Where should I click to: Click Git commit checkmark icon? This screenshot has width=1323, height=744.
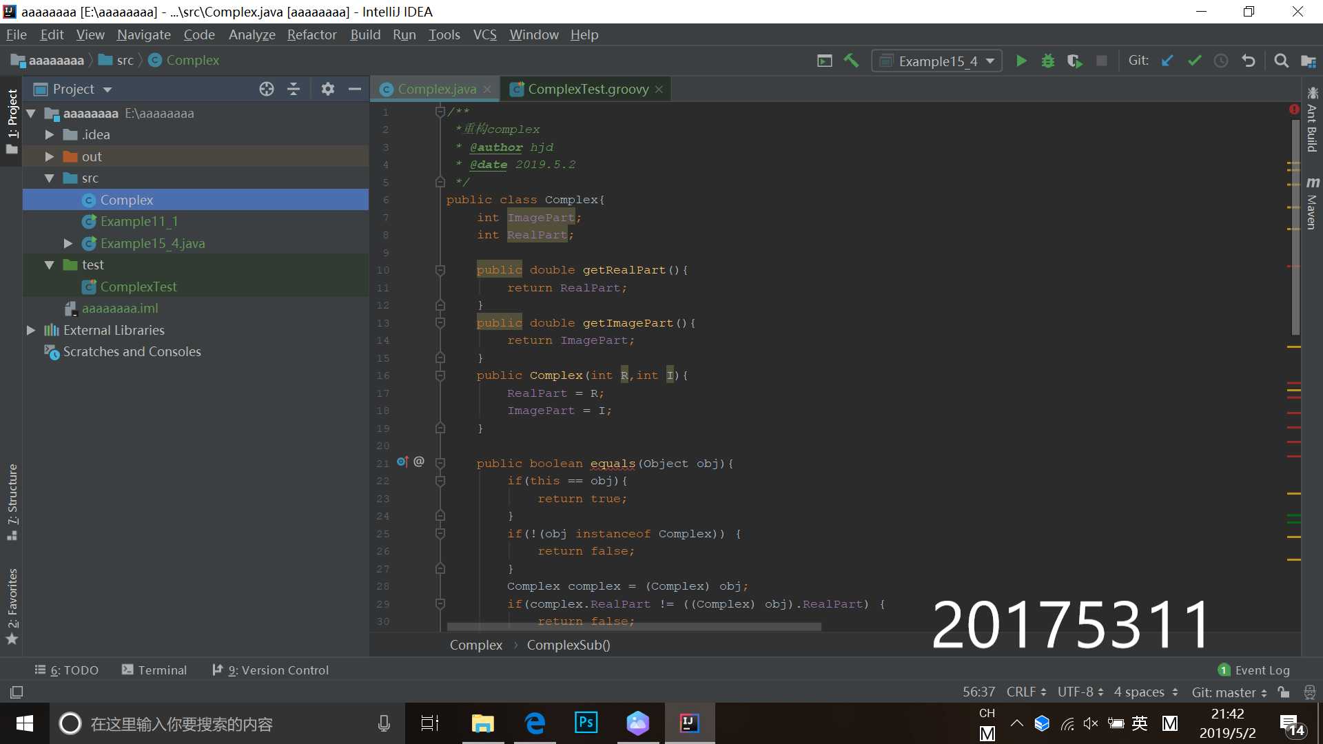coord(1194,61)
